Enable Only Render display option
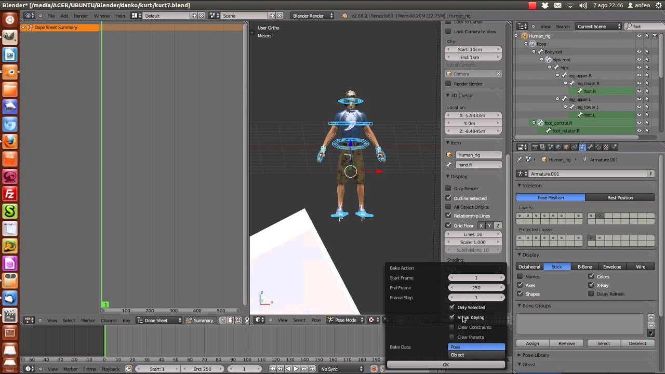The image size is (665, 374). click(448, 189)
